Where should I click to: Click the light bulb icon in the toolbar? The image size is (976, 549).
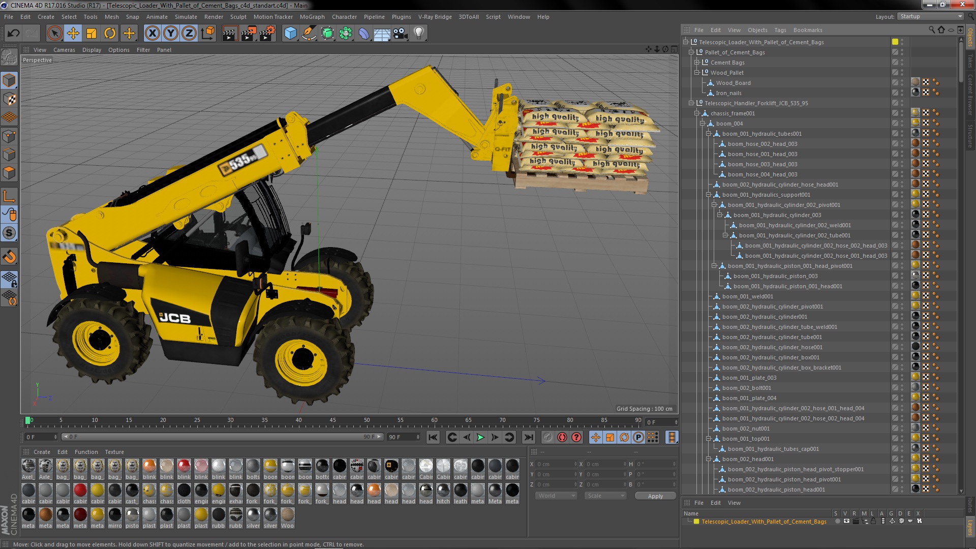[418, 34]
